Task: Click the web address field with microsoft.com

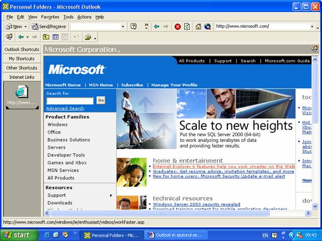Action: (263, 26)
